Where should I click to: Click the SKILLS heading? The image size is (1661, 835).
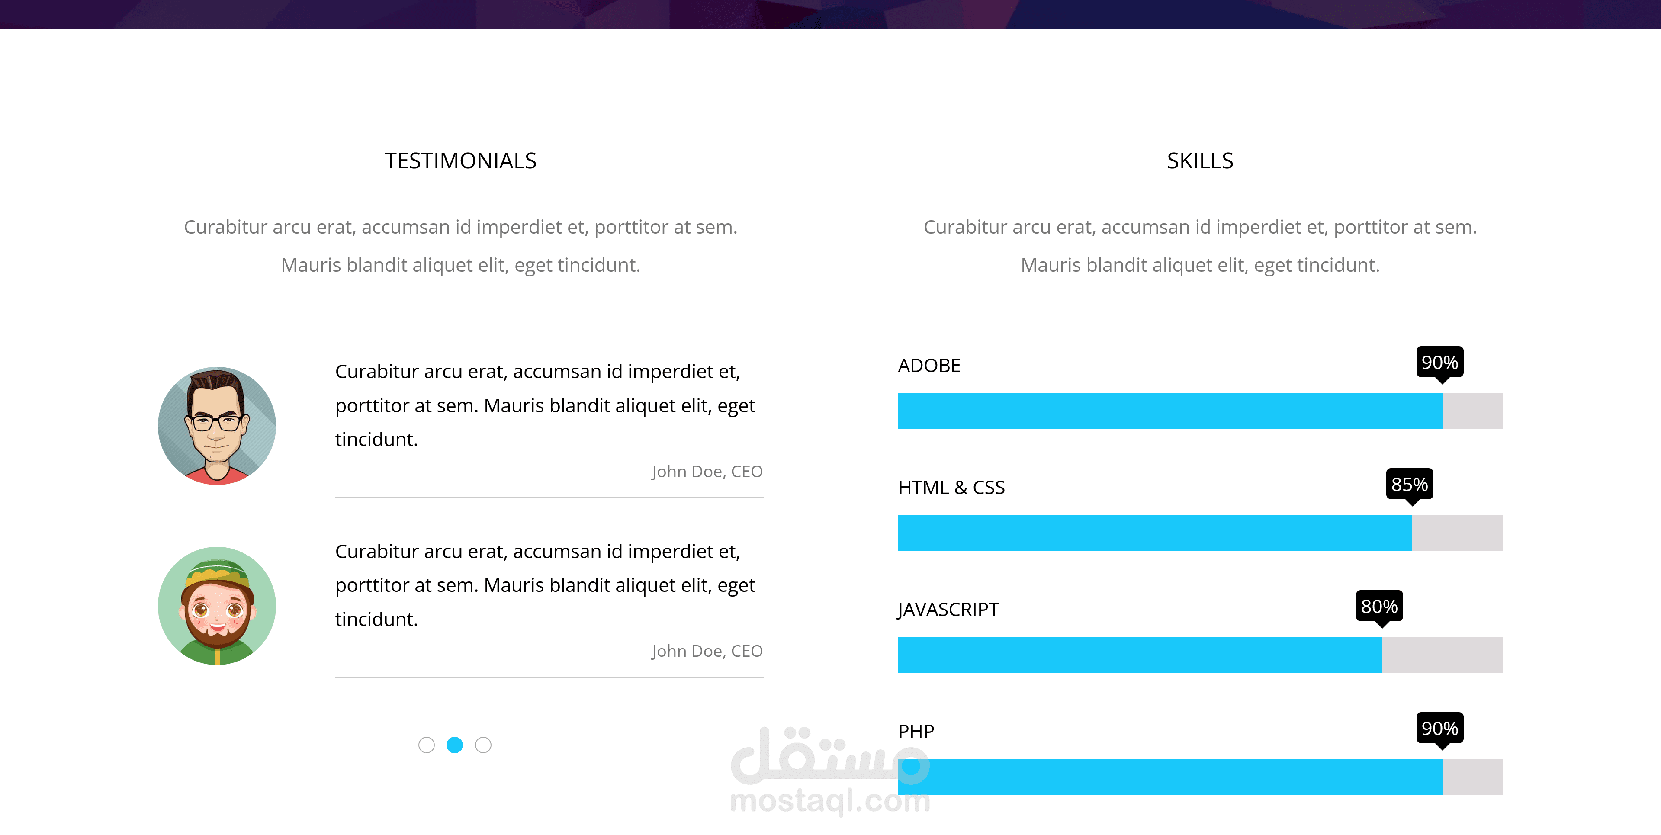point(1199,161)
